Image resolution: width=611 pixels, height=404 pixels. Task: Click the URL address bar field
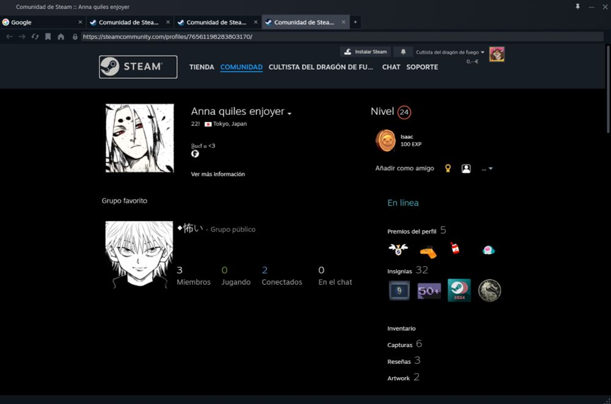[x=342, y=37]
